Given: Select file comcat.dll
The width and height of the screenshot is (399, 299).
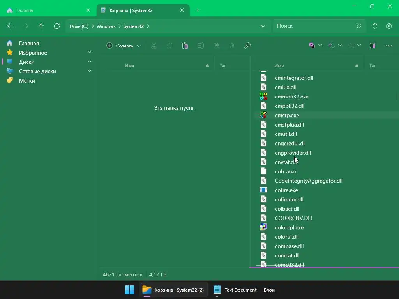Looking at the screenshot, I should (287, 255).
